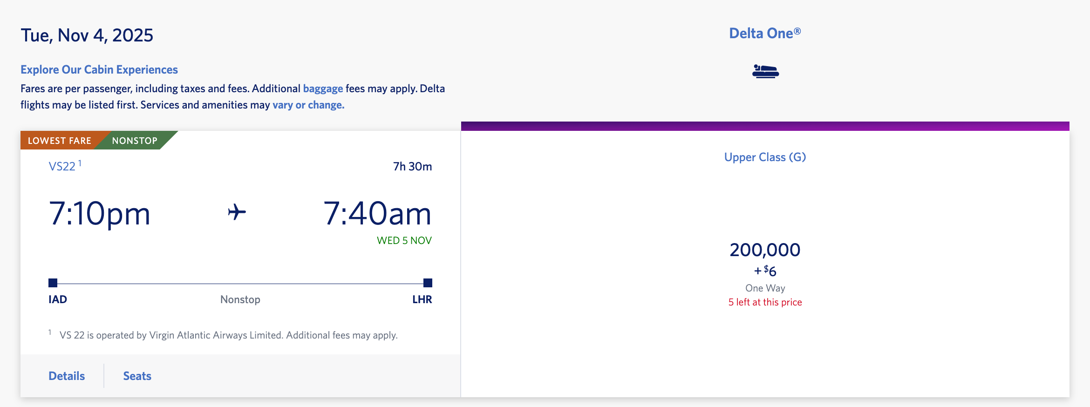Open the Upper Class (G) fare info
The width and height of the screenshot is (1090, 407).
[x=765, y=157]
